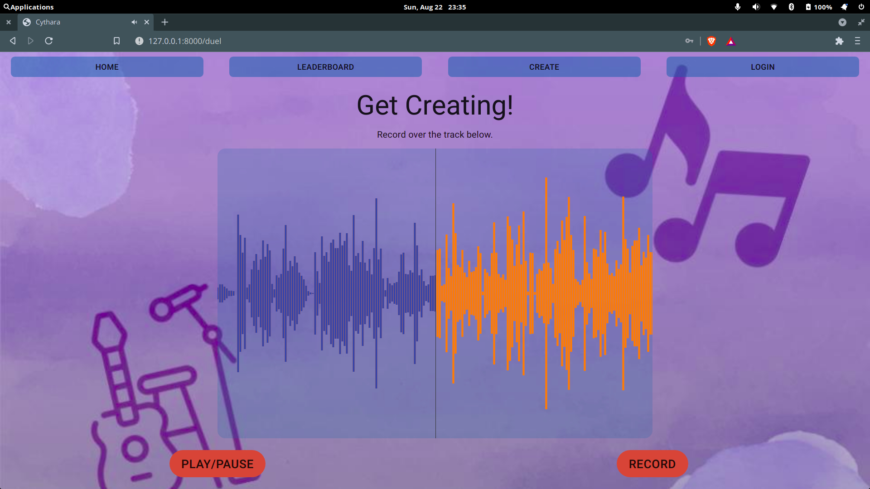This screenshot has width=870, height=489.
Task: Seek into the orange waveform section
Action: tap(544, 293)
